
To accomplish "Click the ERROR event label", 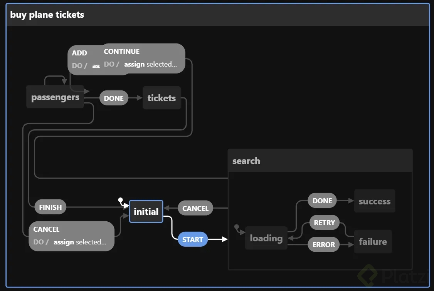I will click(x=324, y=244).
